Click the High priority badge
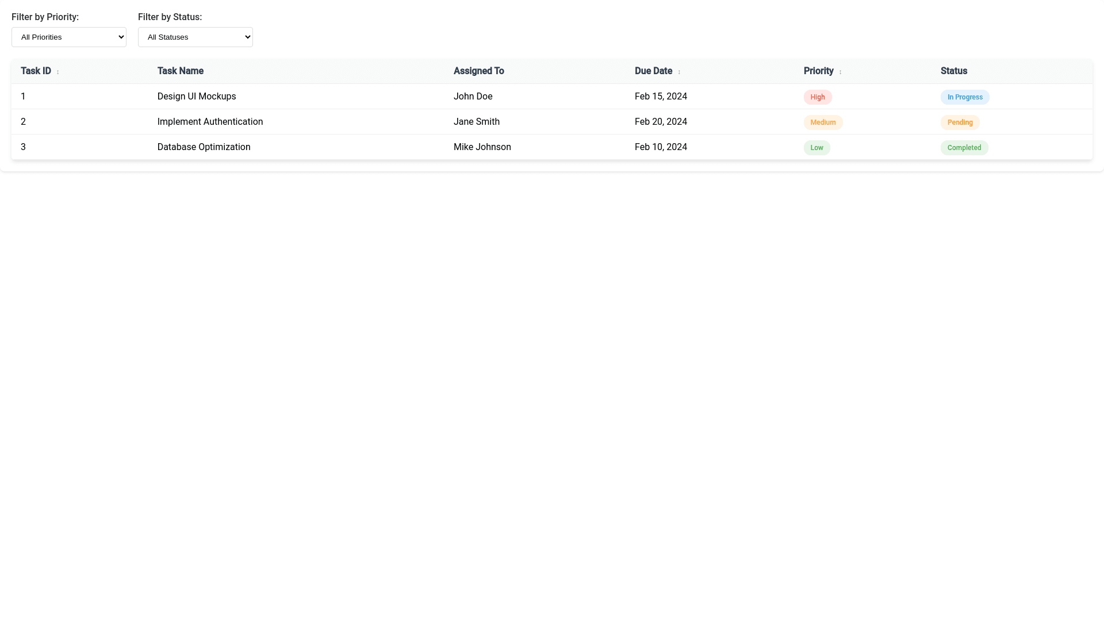1104x621 pixels. (x=817, y=97)
